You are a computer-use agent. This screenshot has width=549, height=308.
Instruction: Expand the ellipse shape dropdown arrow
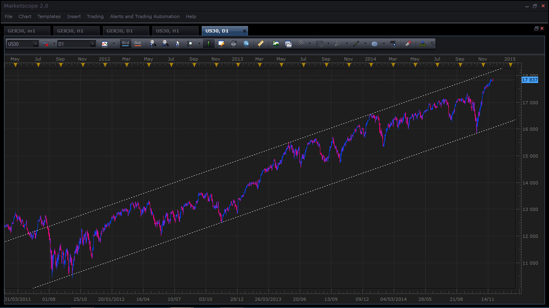tap(384, 44)
